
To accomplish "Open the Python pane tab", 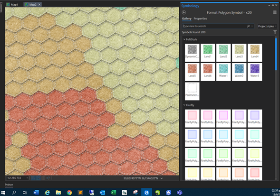I will 9,185.
